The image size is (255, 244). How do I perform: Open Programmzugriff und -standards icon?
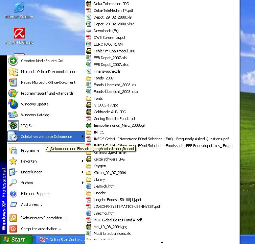point(13,93)
